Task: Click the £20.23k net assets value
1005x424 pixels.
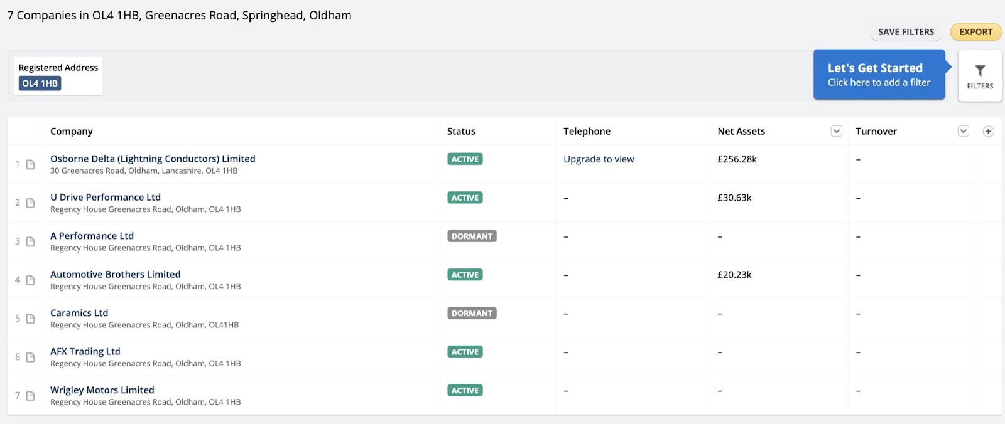Action: [x=734, y=275]
